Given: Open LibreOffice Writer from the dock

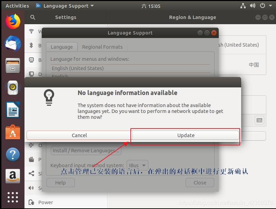Looking at the screenshot, I should [13, 110].
